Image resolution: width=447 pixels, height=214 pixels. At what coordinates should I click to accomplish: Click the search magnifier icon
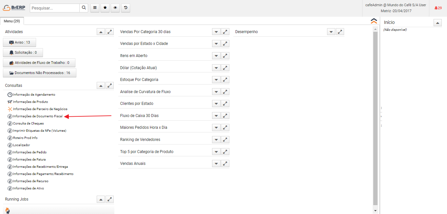[84, 8]
